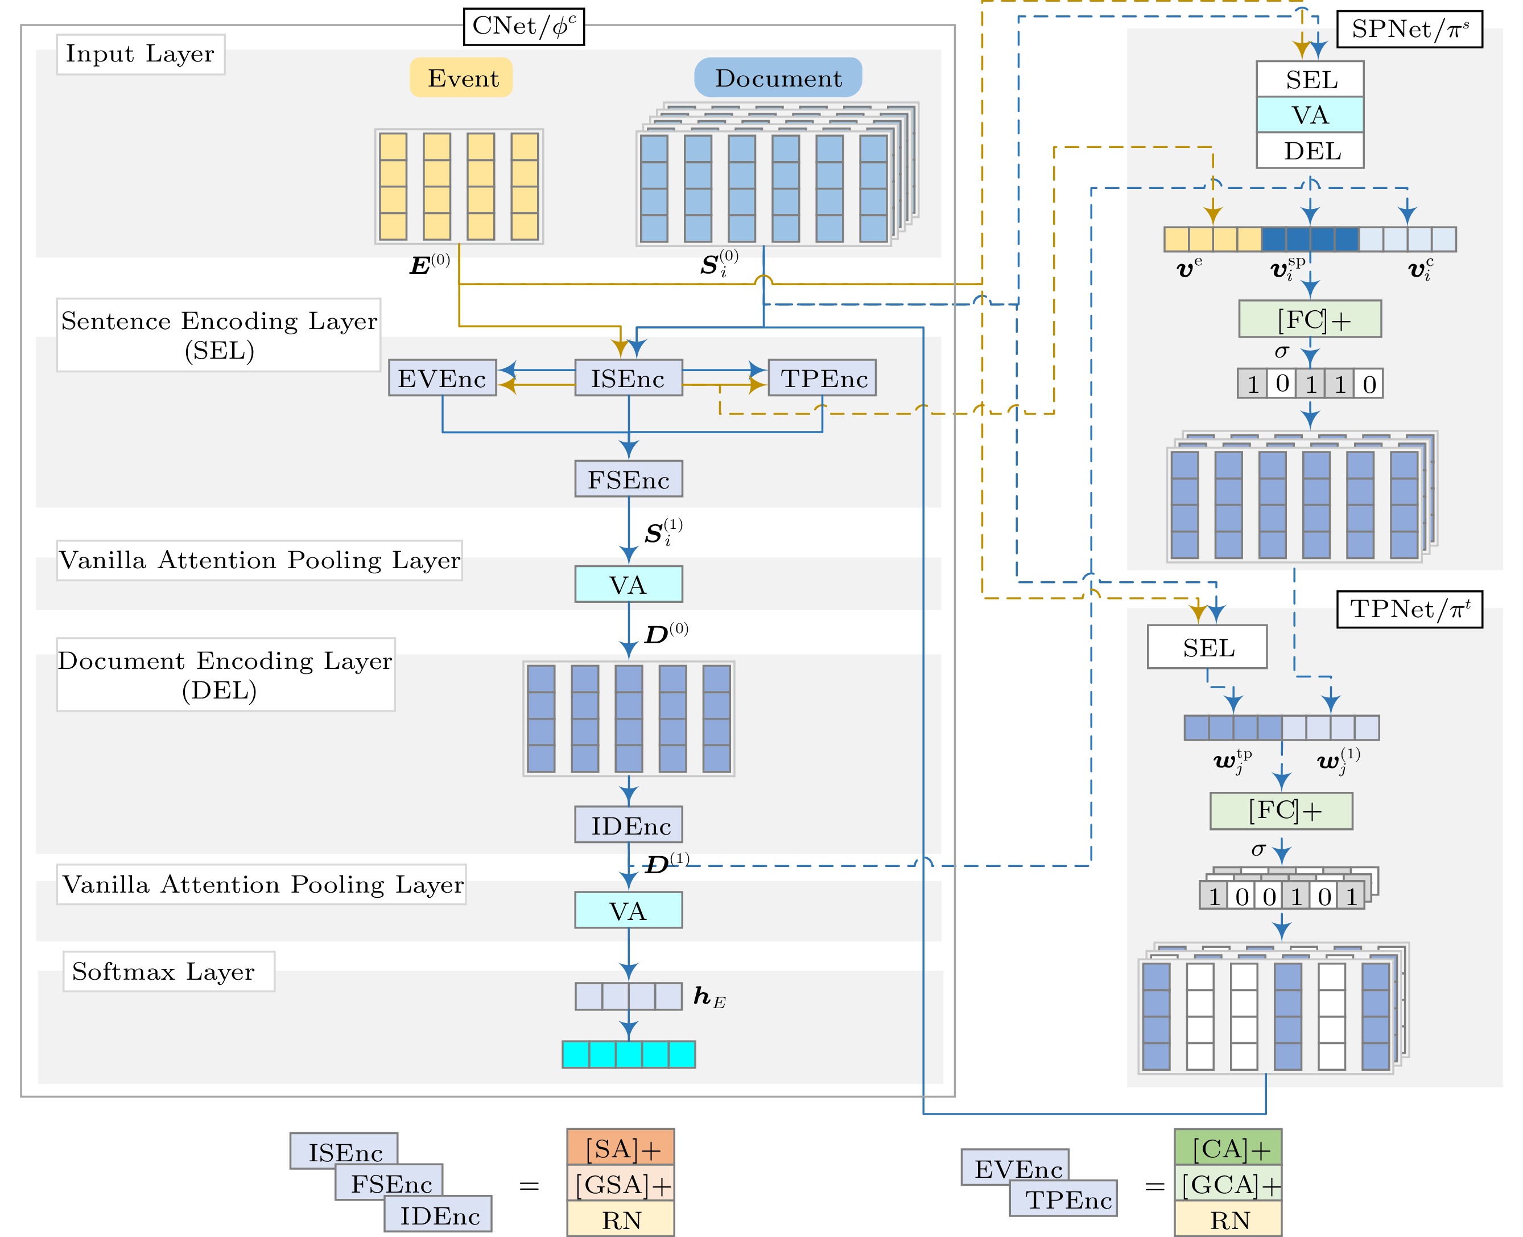
Task: Select the stacked blue Document matrix under the Document label
Action: tap(777, 175)
